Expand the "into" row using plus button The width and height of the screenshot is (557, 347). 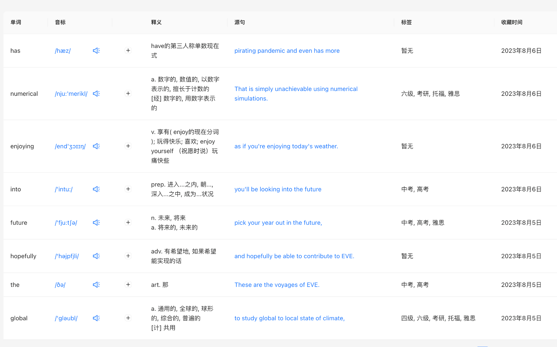click(128, 189)
